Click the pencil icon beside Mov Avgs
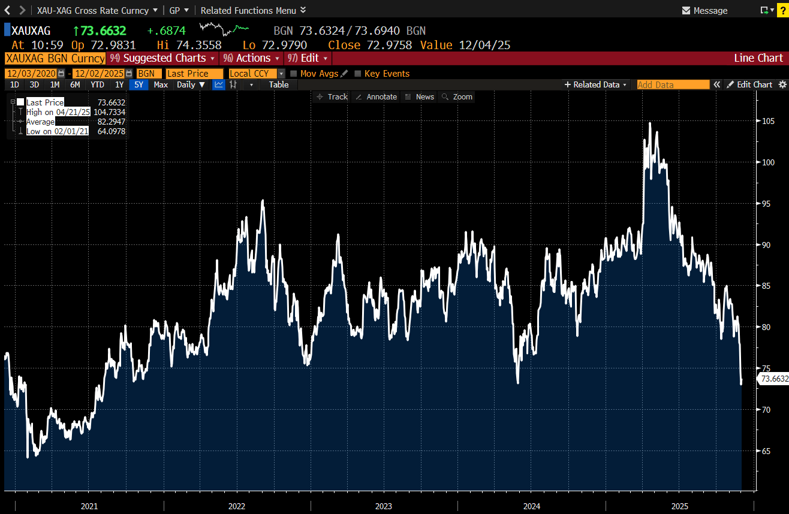 [x=344, y=73]
